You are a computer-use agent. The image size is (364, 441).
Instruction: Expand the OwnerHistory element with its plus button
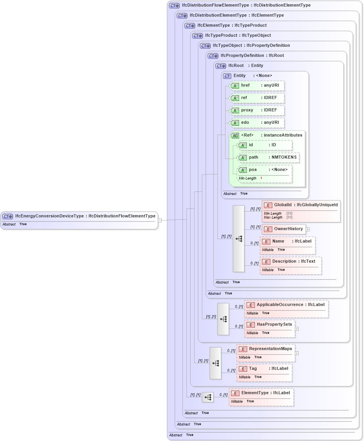tap(308, 229)
